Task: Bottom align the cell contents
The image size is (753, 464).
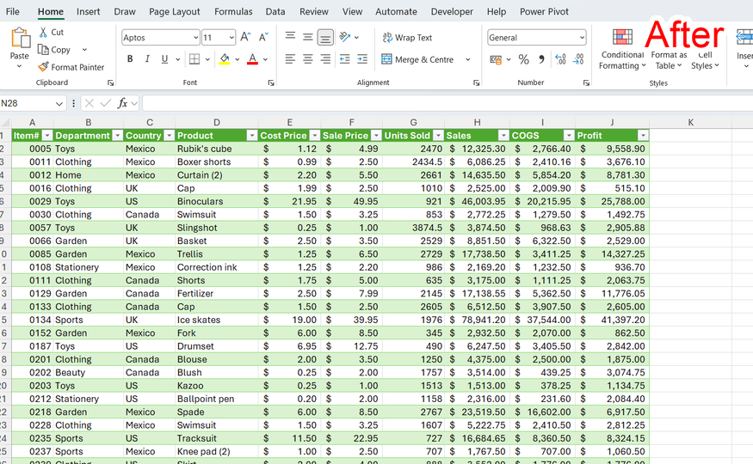Action: point(325,37)
